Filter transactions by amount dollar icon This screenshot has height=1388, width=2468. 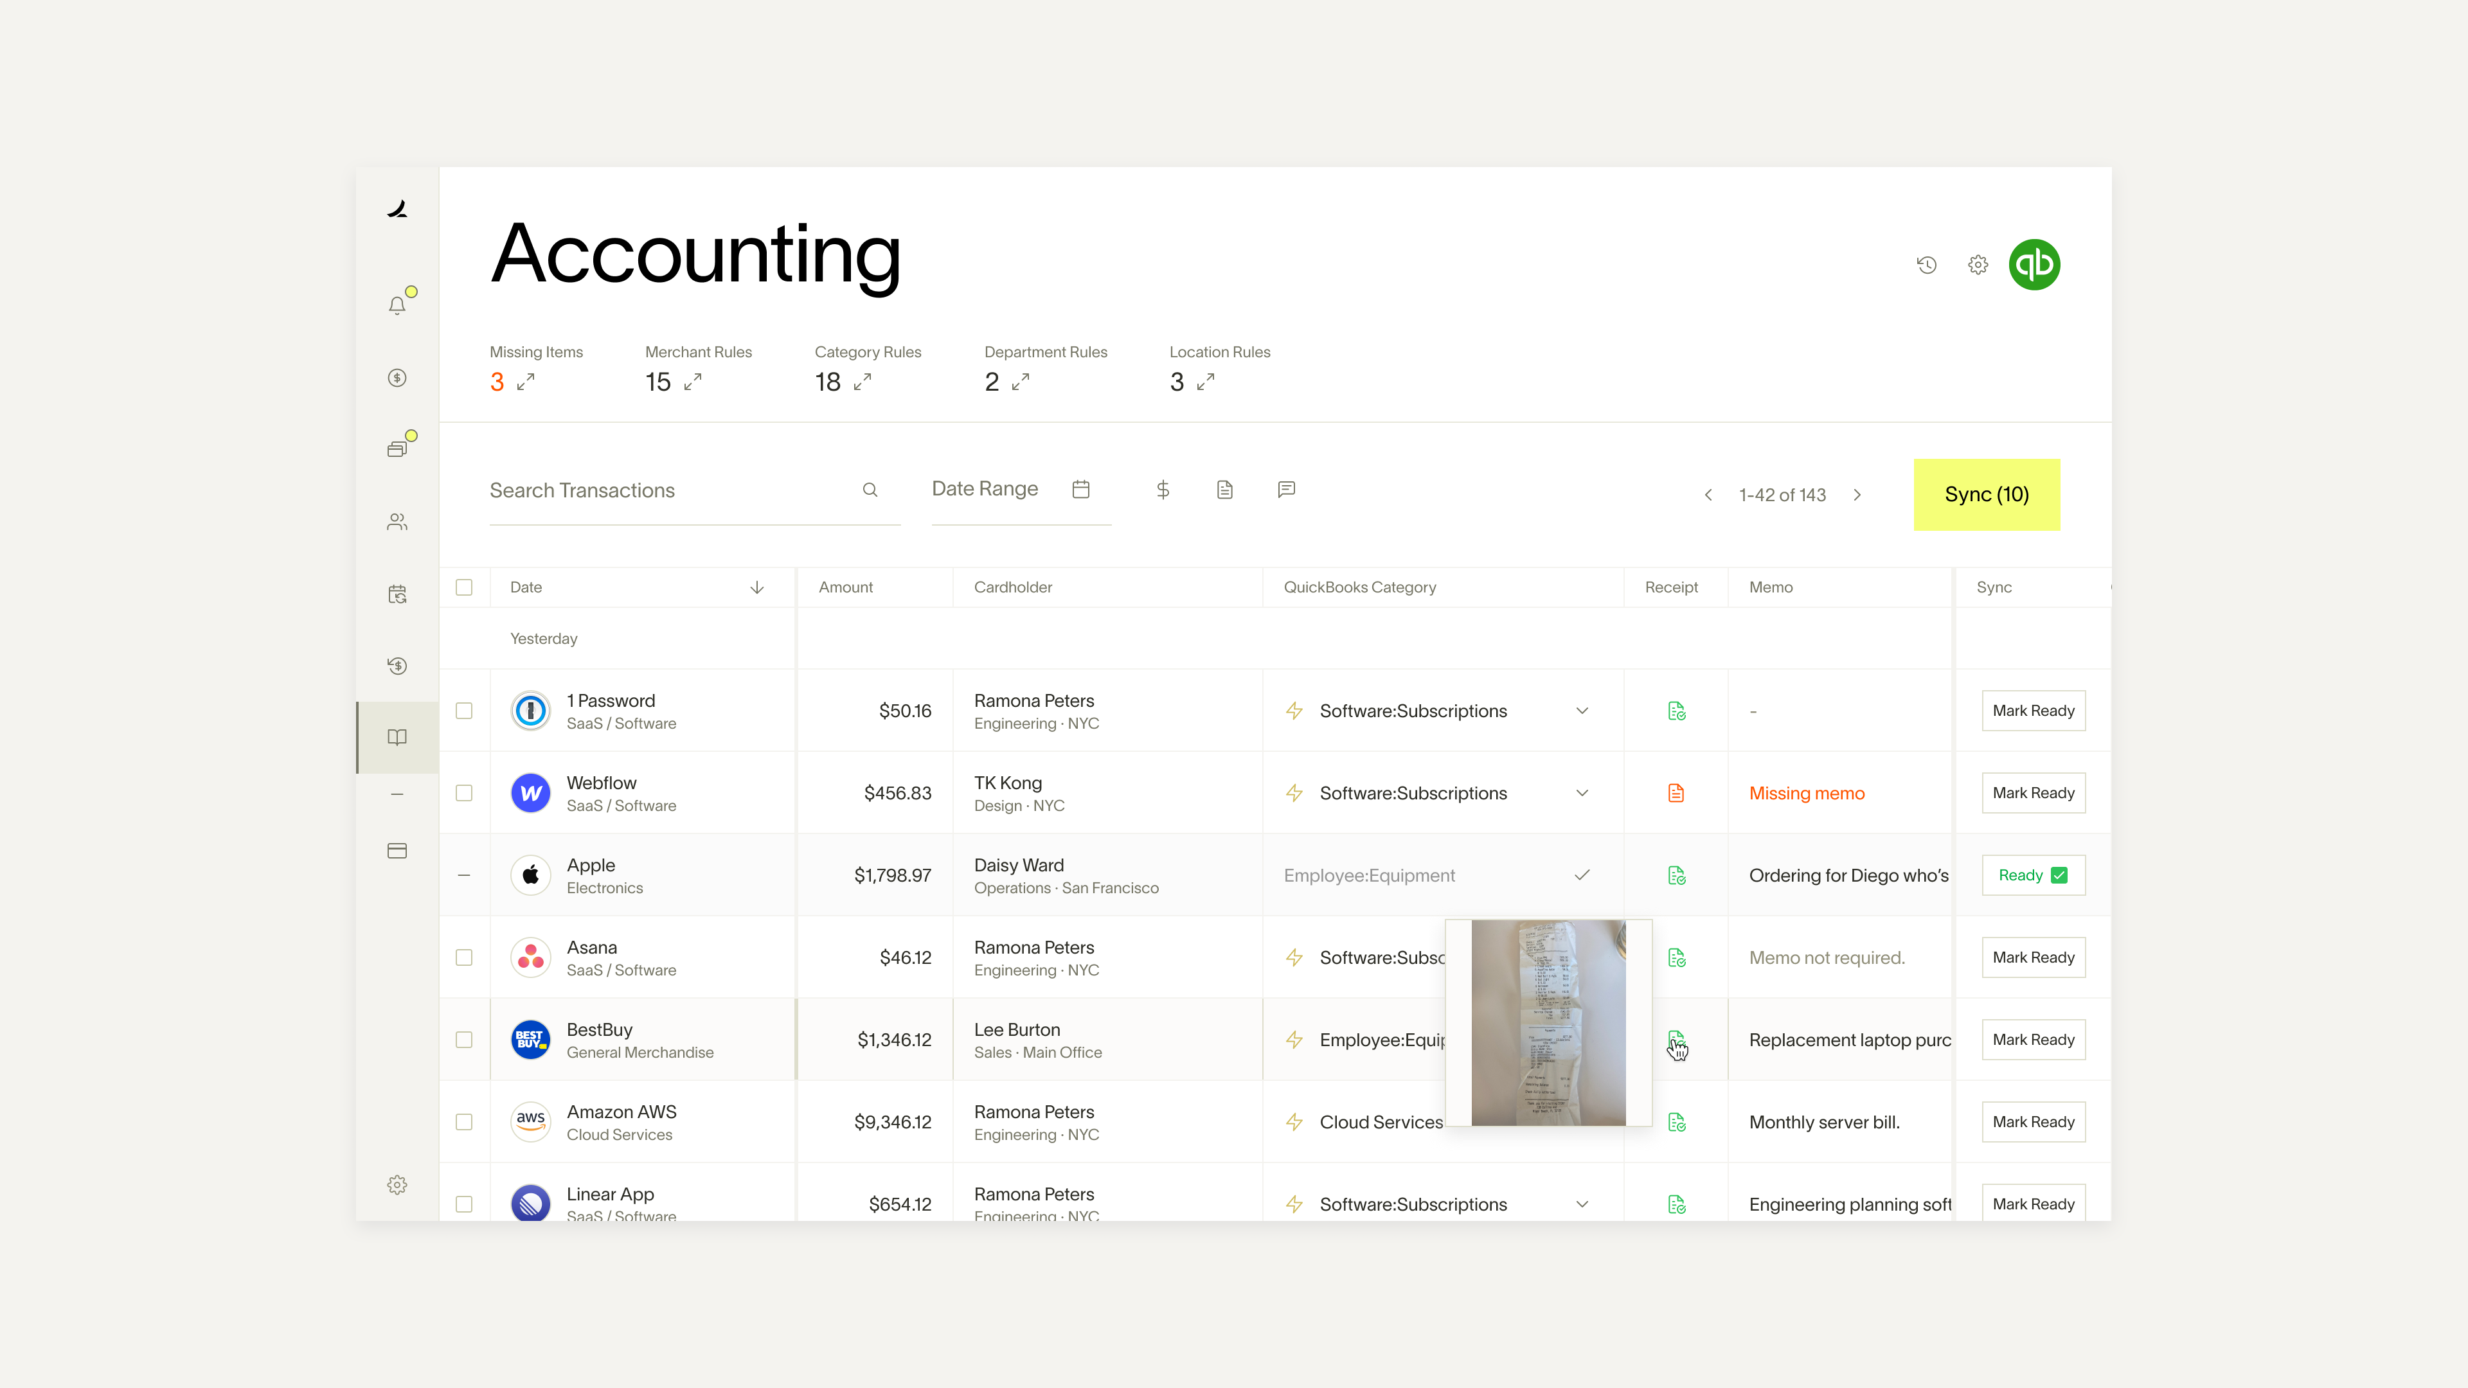[1162, 490]
